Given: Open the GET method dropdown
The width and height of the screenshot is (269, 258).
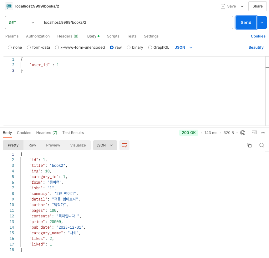Looking at the screenshot, I should (22, 22).
